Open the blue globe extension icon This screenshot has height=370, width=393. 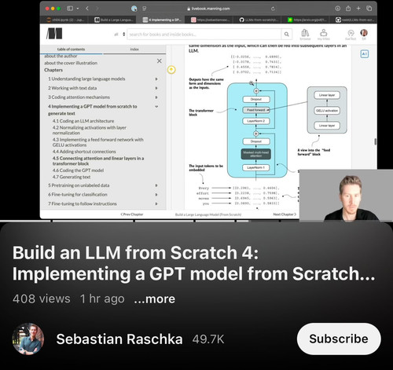[134, 9]
